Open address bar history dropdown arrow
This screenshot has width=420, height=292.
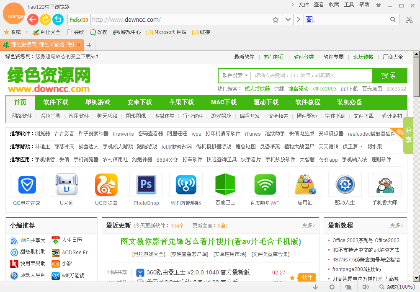288,20
